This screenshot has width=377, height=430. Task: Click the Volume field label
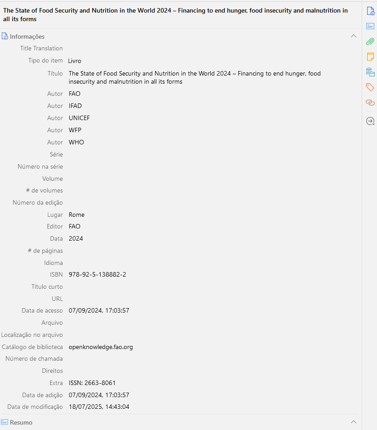click(x=52, y=179)
